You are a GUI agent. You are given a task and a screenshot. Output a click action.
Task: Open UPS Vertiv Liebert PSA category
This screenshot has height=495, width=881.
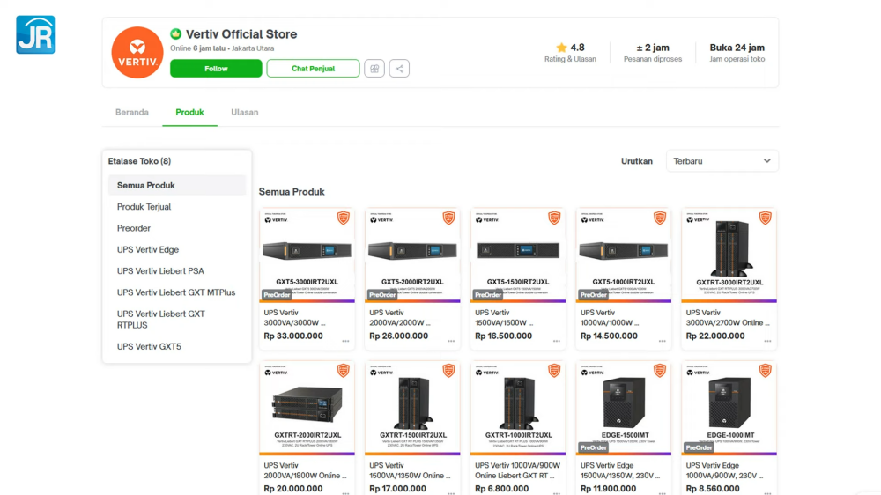coord(160,270)
